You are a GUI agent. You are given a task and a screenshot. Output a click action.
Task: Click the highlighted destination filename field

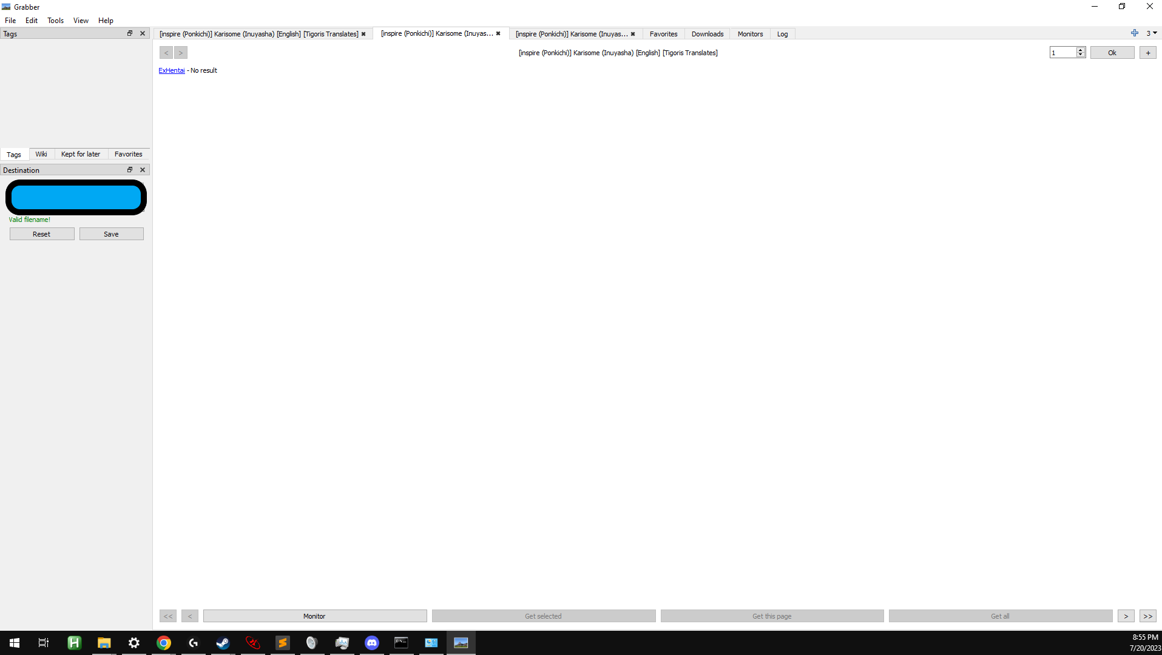pyautogui.click(x=76, y=197)
